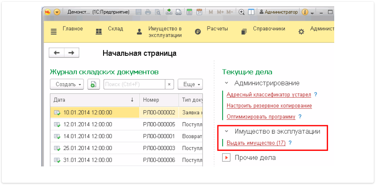Viewport: 376px width, 185px height.
Task: Click the calculator icon in the title bar
Action: 190,12
